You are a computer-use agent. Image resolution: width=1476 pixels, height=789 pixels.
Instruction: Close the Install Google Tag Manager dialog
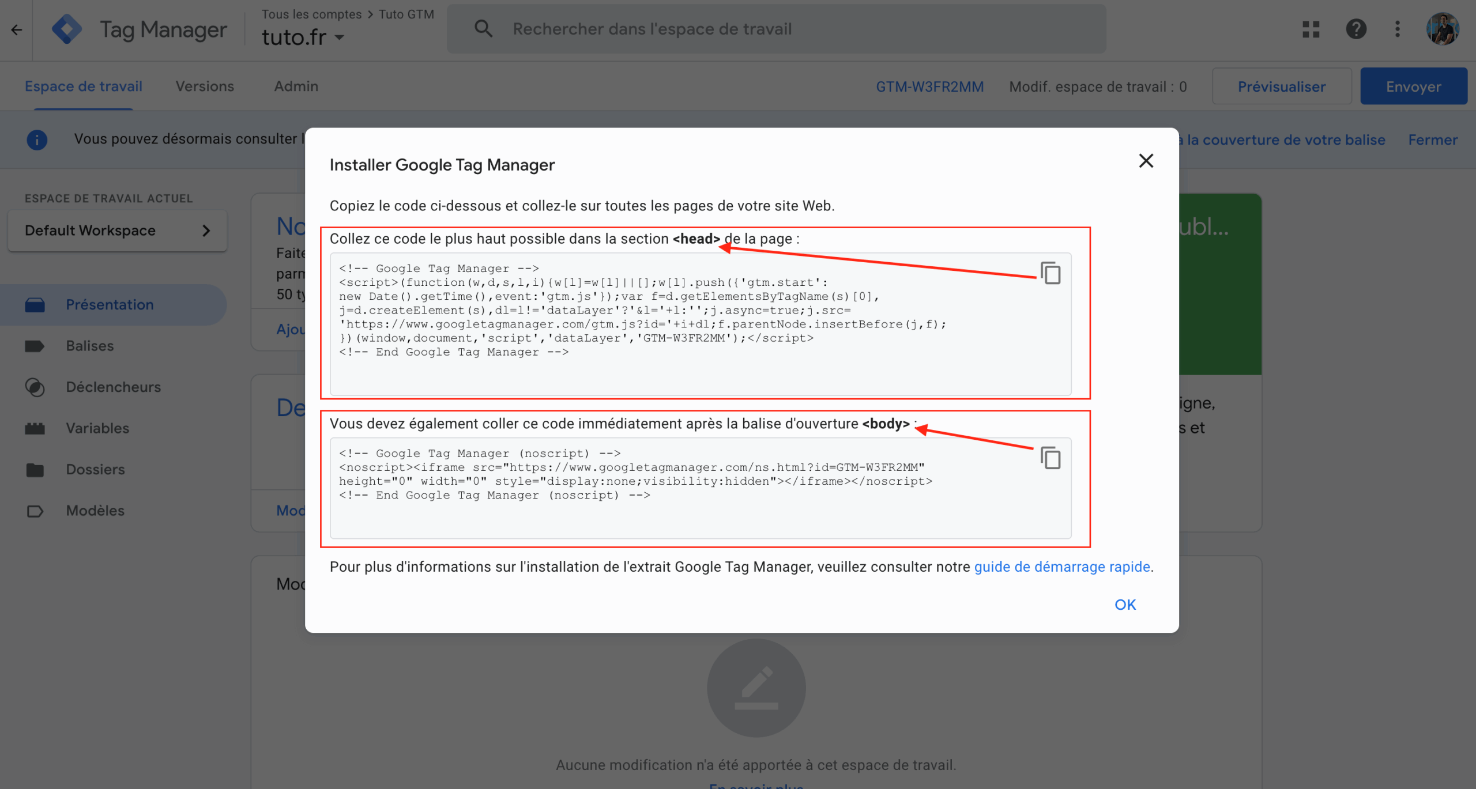point(1146,161)
